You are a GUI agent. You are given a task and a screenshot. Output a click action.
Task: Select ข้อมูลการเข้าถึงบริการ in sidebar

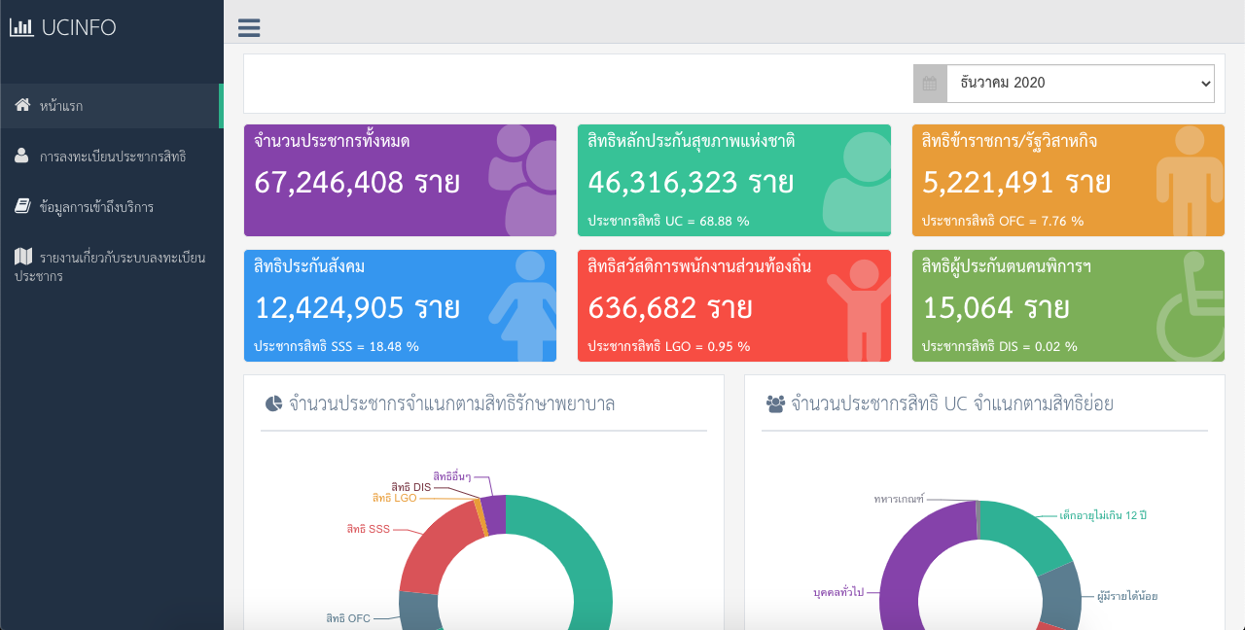(96, 207)
